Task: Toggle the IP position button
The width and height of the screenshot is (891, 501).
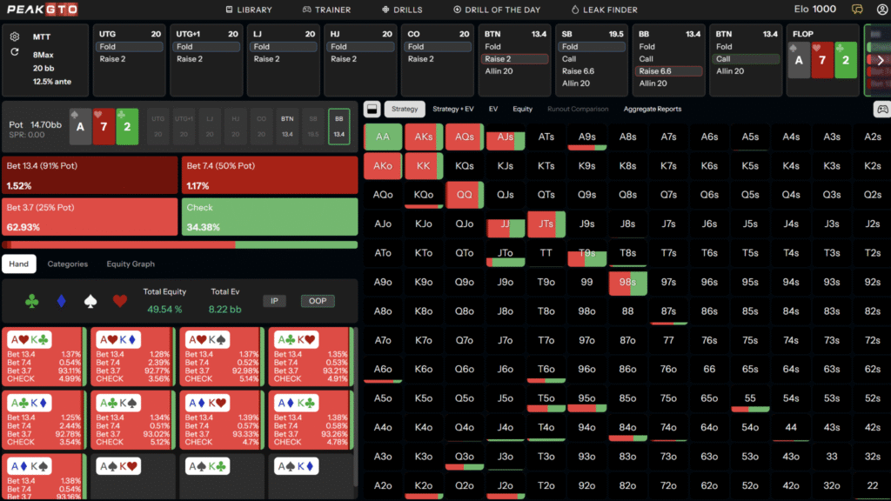Action: (x=274, y=301)
